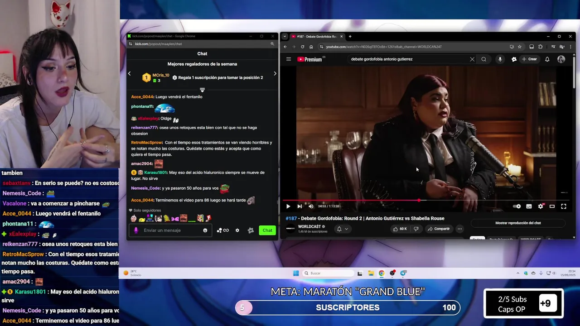Open the Chrome extensions puzzle icon
580x326 pixels.
click(x=540, y=47)
